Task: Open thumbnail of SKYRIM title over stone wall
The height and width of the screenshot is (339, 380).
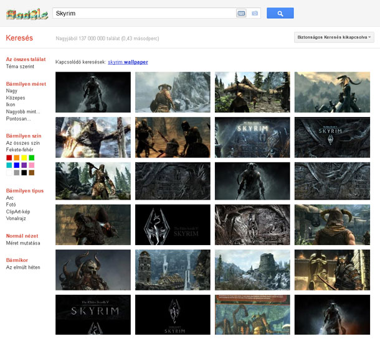Action: tap(252, 137)
